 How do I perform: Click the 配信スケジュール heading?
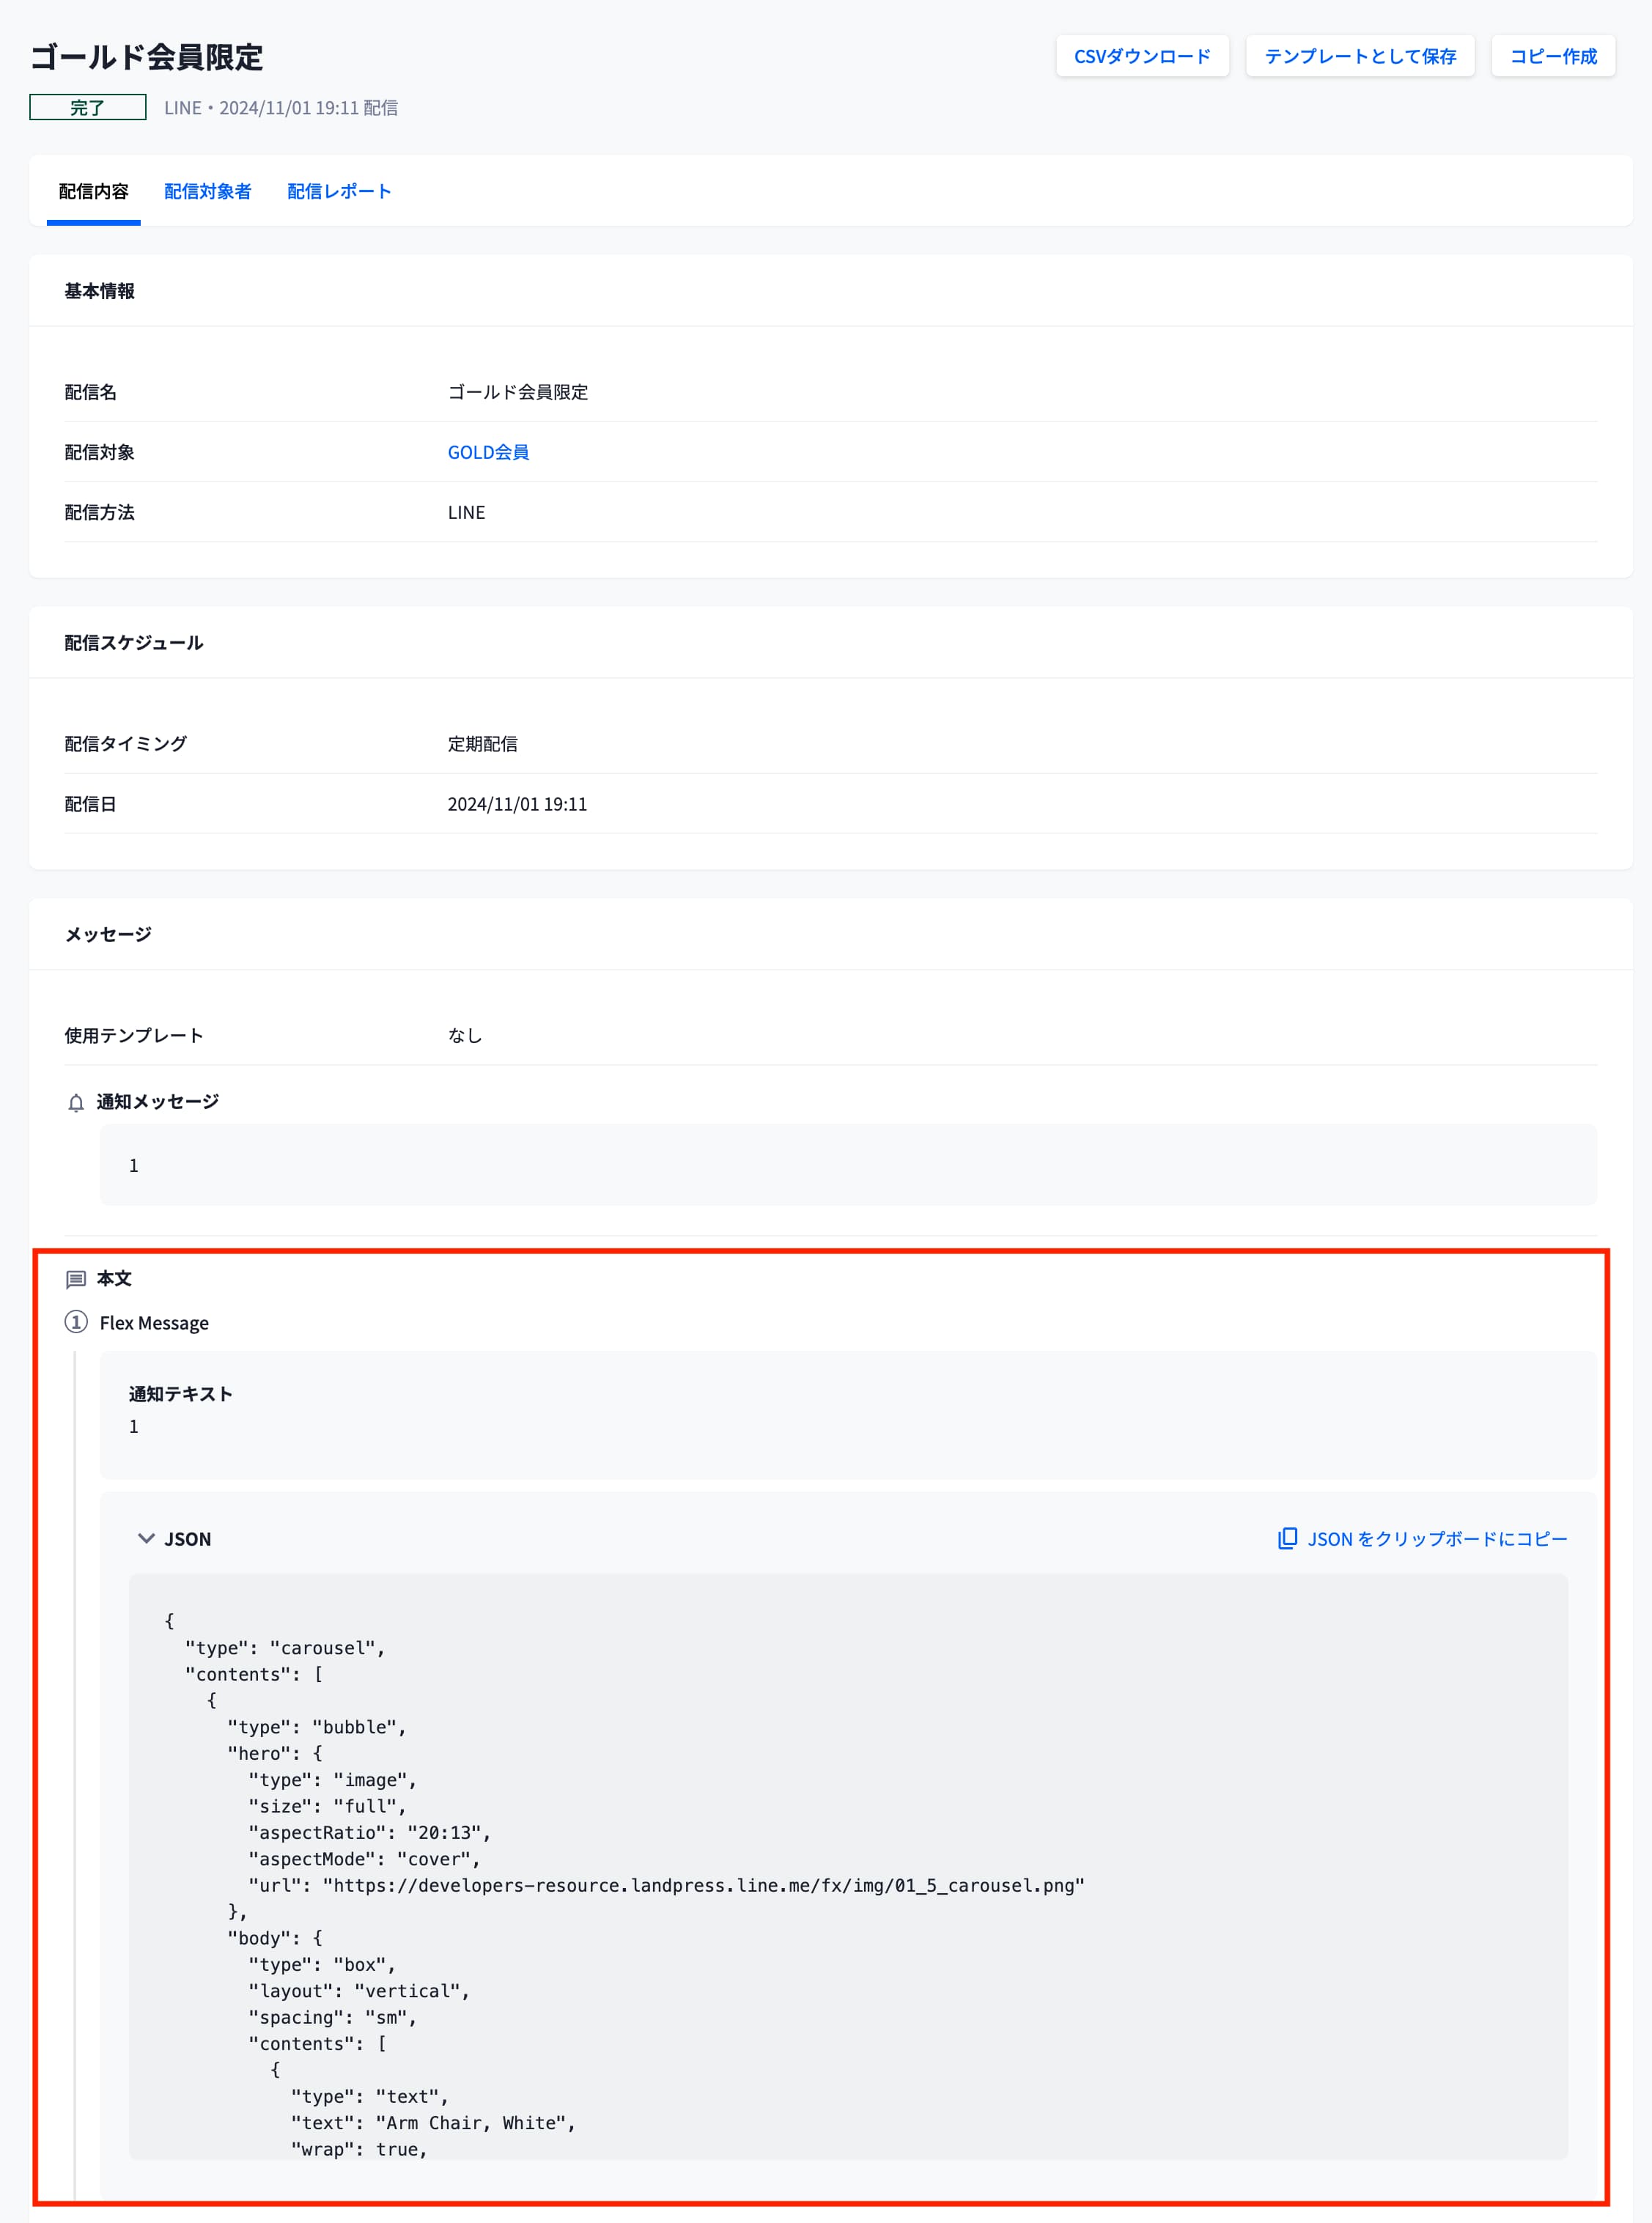134,643
